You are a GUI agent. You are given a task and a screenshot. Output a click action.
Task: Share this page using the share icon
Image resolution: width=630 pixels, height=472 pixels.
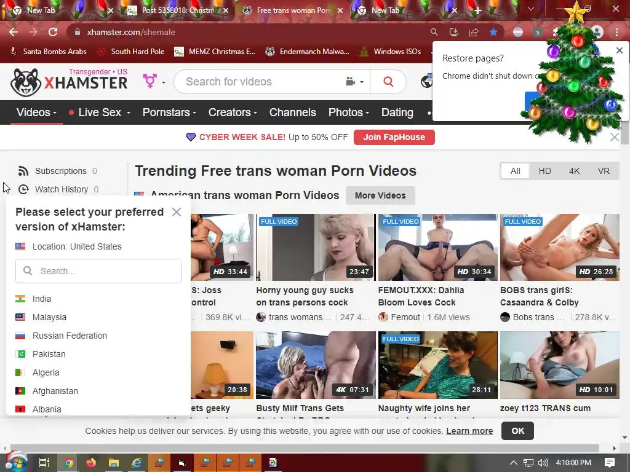tap(473, 32)
